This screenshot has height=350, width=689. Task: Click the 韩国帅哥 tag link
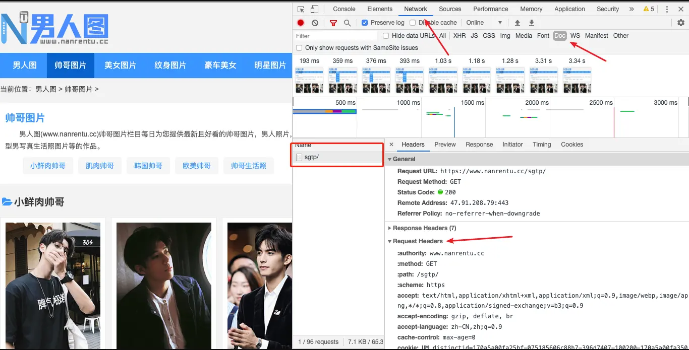point(148,166)
